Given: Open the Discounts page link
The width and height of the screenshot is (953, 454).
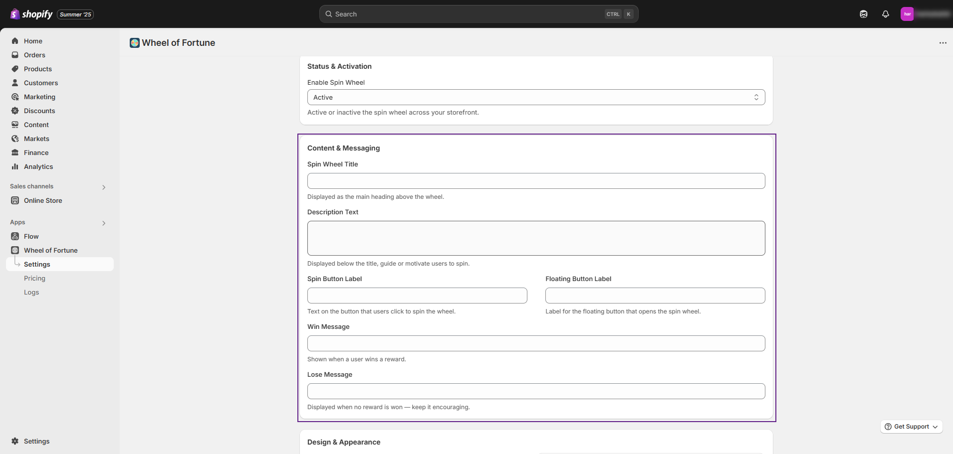Looking at the screenshot, I should point(39,111).
